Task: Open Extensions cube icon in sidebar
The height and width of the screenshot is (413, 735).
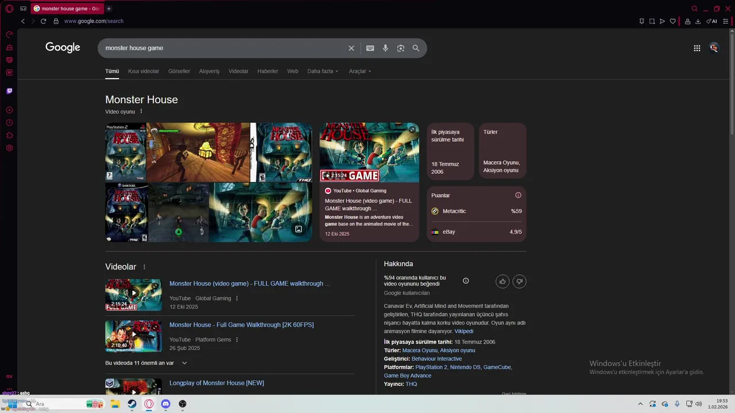Action: coord(9,135)
